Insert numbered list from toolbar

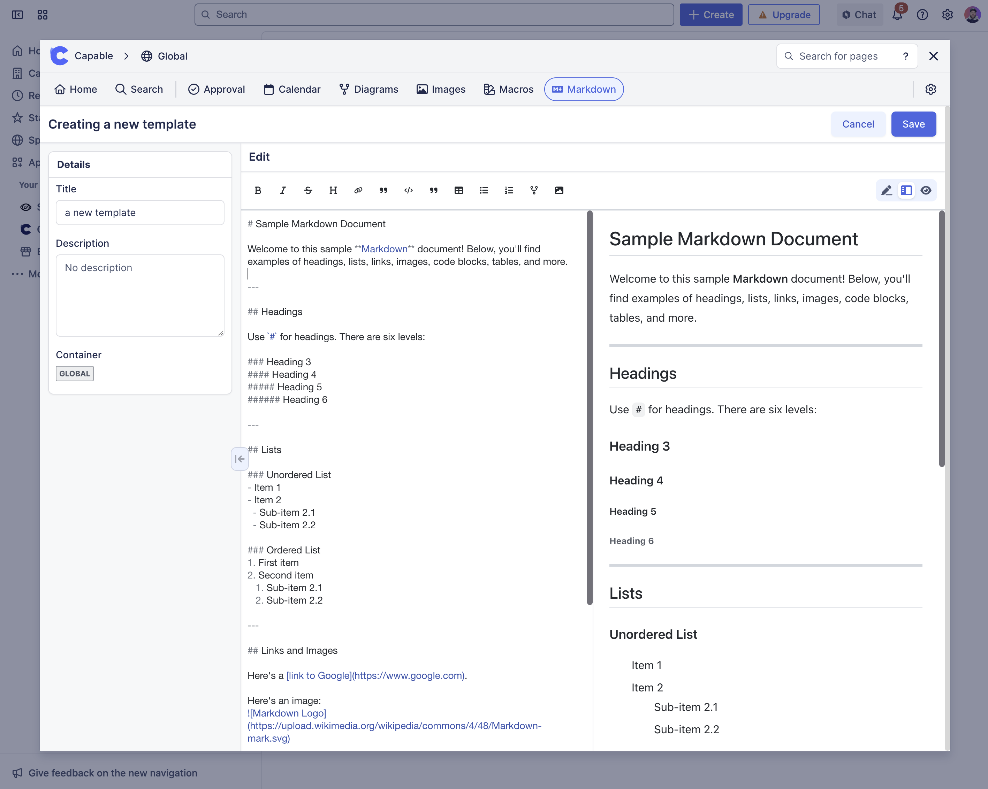[x=509, y=190]
